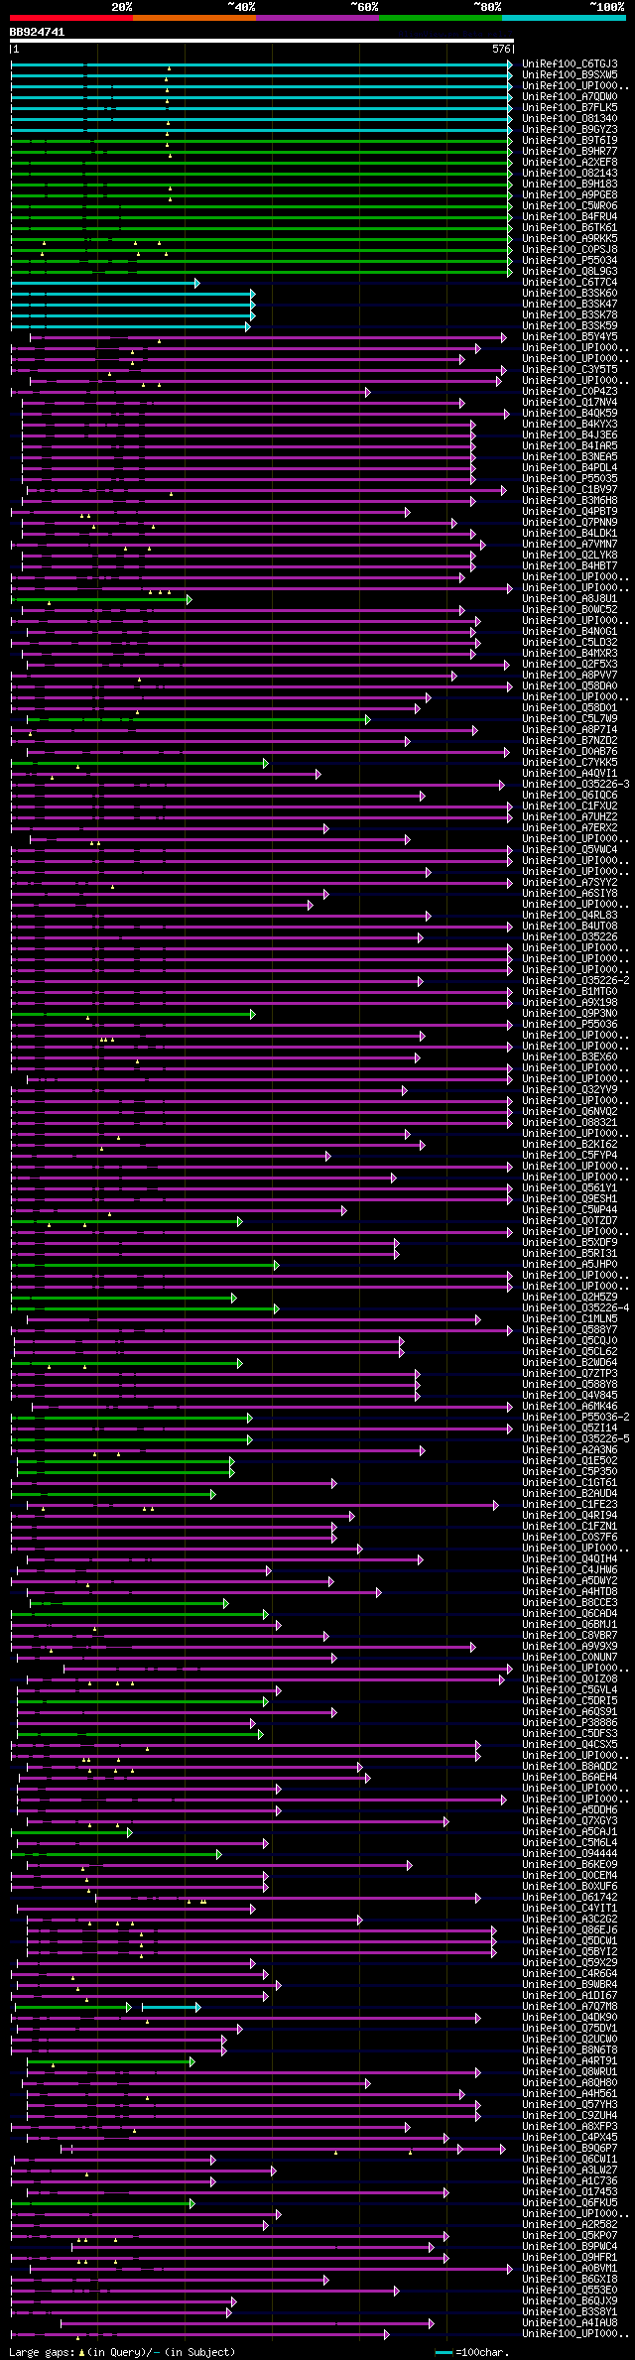Open hit UniRef100_Q7ZTP3
The image size is (635, 2360).
click(570, 1374)
